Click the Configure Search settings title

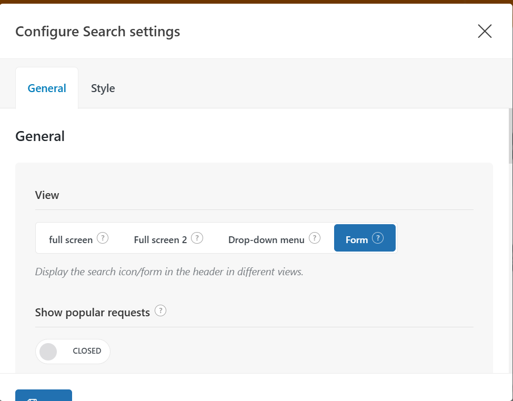pos(98,32)
